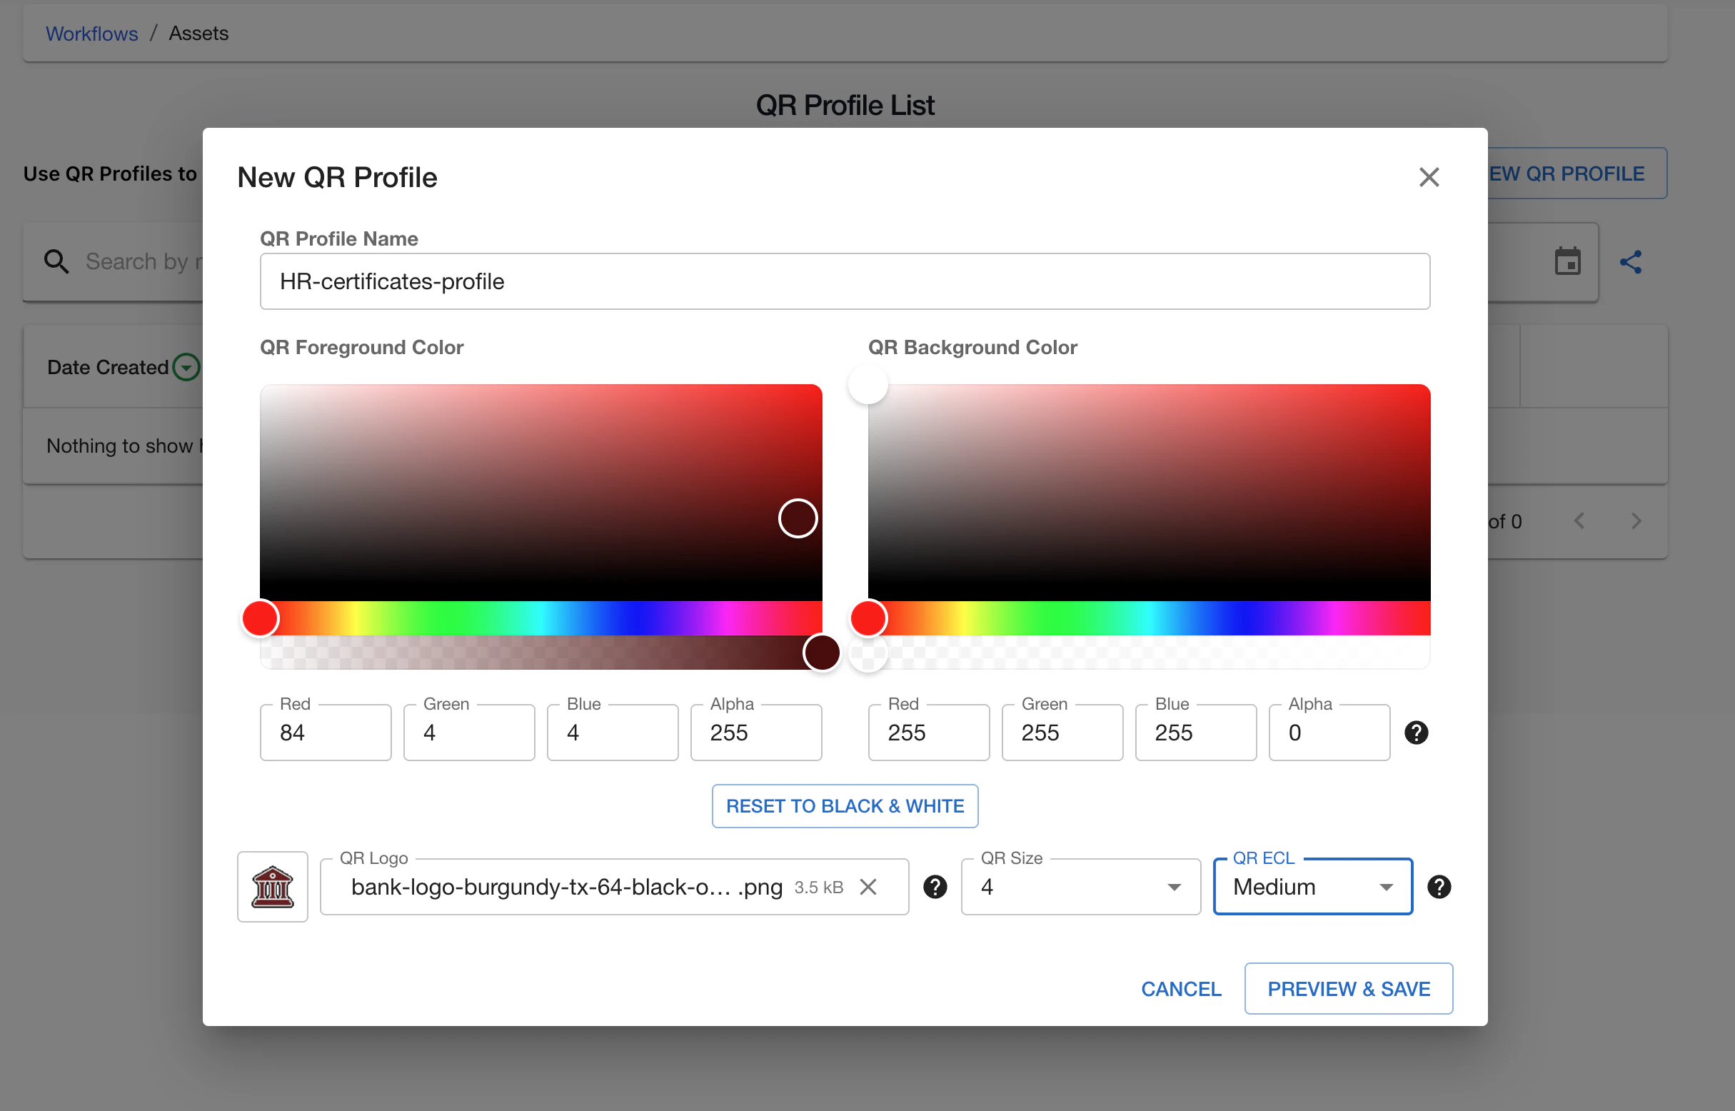Navigate to Workflows breadcrumb link
Viewport: 1735px width, 1111px height.
click(x=91, y=33)
